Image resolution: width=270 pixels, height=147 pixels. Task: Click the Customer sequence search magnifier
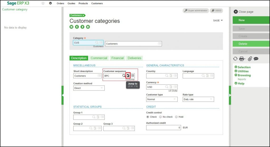(124, 75)
